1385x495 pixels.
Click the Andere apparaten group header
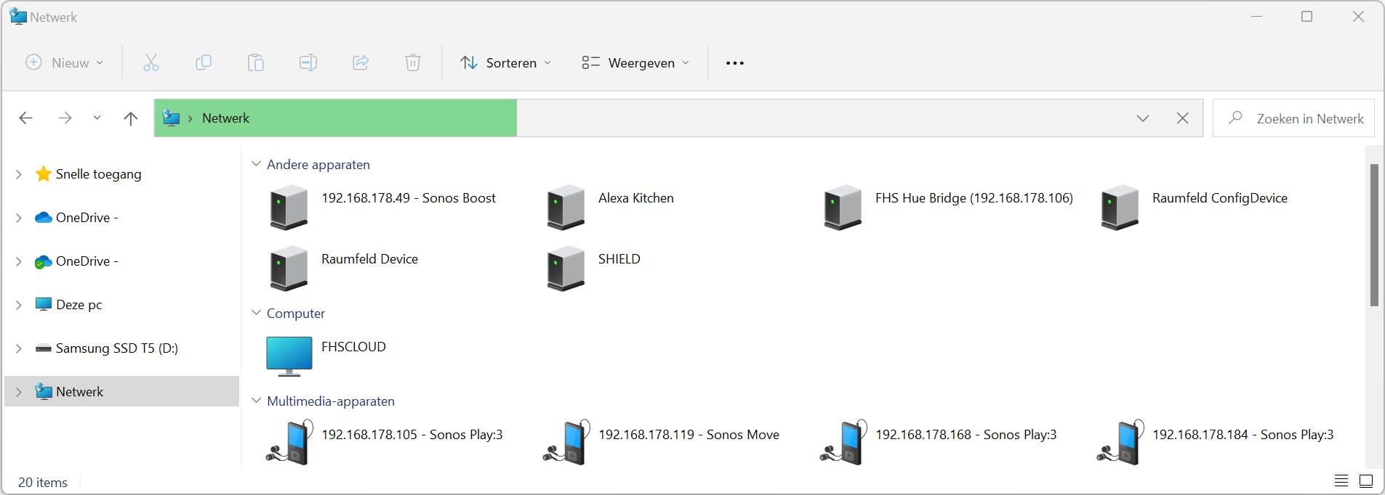tap(318, 165)
